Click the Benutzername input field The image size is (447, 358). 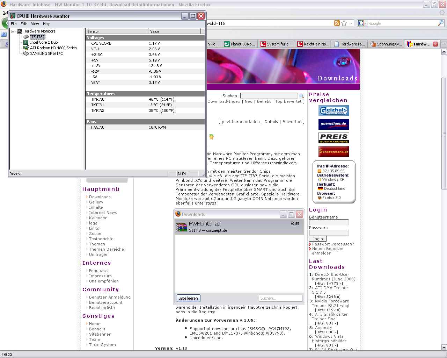click(329, 222)
